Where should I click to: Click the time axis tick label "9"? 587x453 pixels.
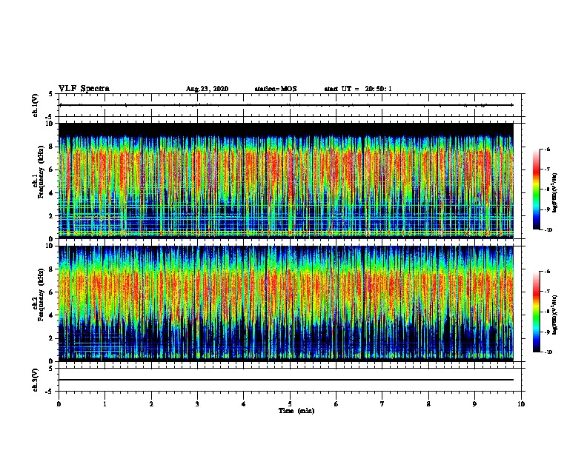pos(474,404)
